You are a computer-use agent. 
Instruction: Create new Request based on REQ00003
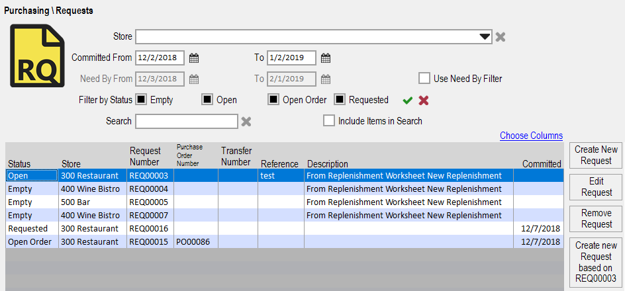(x=596, y=261)
